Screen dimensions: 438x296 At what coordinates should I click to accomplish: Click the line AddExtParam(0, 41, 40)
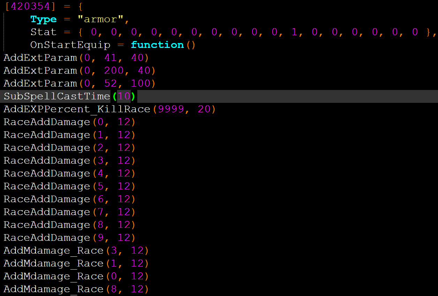[76, 58]
